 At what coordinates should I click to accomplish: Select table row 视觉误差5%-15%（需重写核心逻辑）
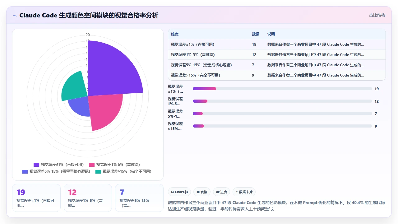[x=277, y=65]
